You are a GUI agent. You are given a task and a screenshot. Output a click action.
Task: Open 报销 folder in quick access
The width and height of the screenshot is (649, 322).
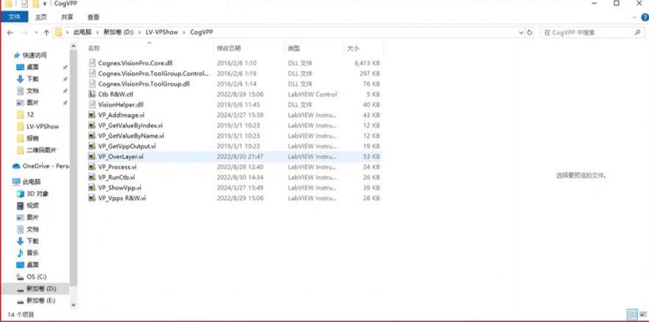coord(28,138)
